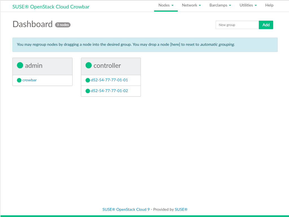
Task: Click the 3 nodes count badge
Action: tap(63, 25)
